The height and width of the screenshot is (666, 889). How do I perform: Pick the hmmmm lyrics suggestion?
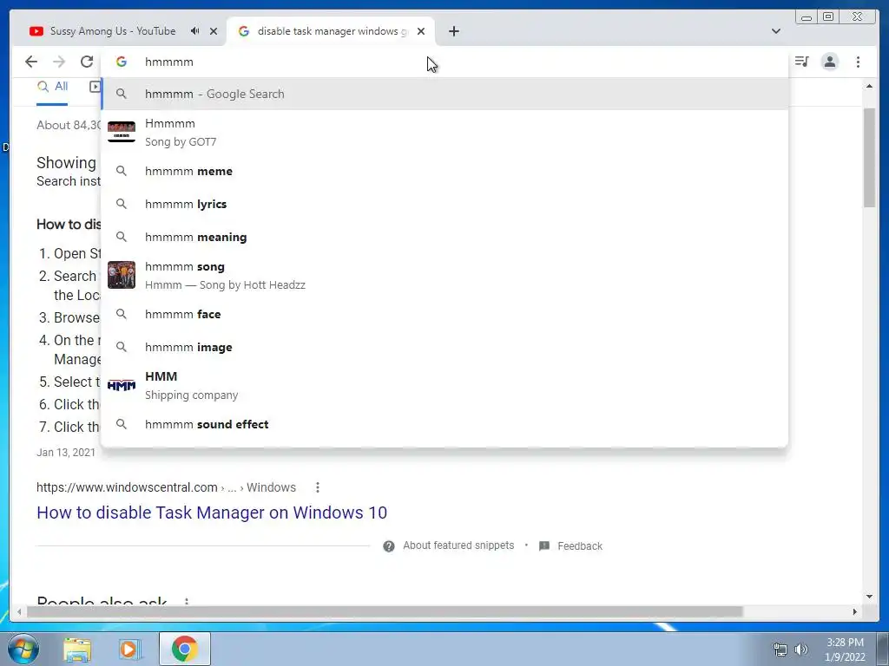(x=444, y=204)
